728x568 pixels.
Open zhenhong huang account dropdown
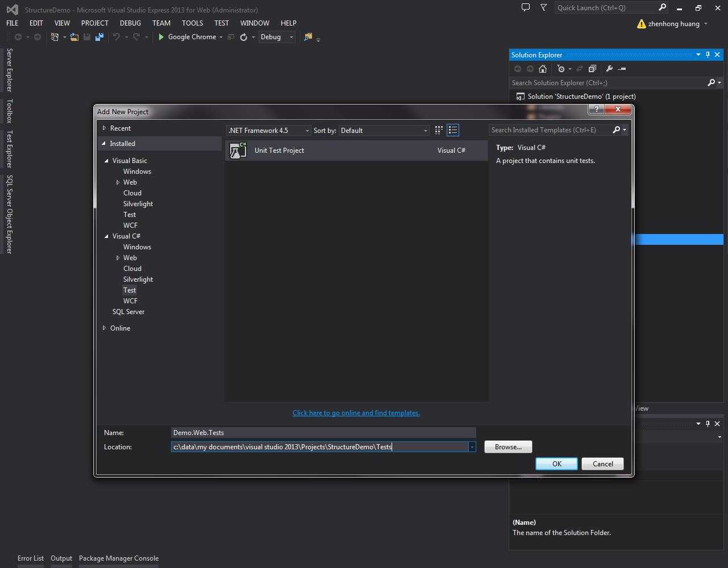[706, 24]
